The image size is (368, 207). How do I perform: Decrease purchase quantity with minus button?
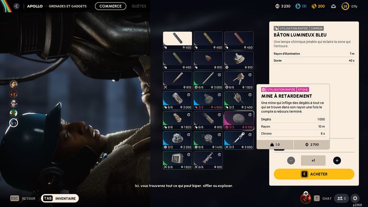[x=291, y=161]
